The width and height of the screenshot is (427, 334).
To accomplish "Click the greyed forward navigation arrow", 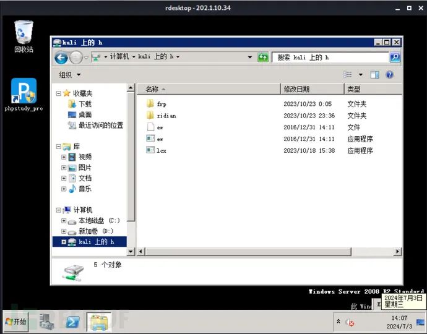I will pyautogui.click(x=76, y=58).
